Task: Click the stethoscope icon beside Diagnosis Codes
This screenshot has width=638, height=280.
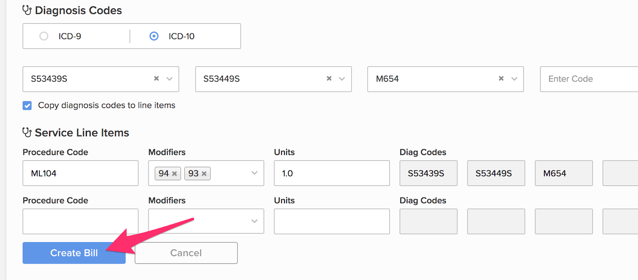Action: coord(26,10)
